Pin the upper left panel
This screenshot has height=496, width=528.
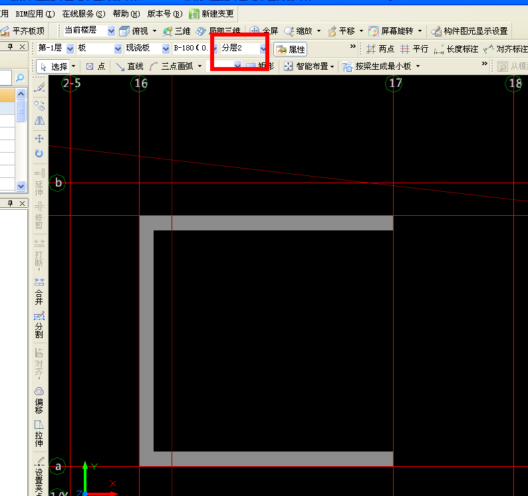(x=11, y=46)
